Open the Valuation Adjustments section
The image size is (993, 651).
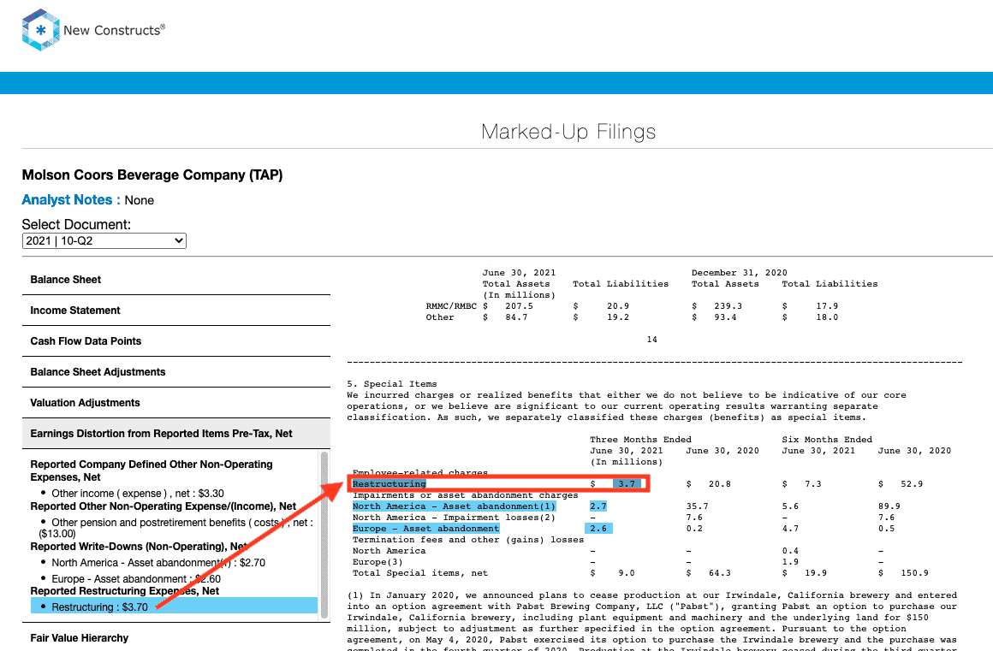tap(176, 403)
